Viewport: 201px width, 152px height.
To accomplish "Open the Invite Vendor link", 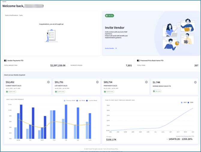I will pyautogui.click(x=109, y=48).
